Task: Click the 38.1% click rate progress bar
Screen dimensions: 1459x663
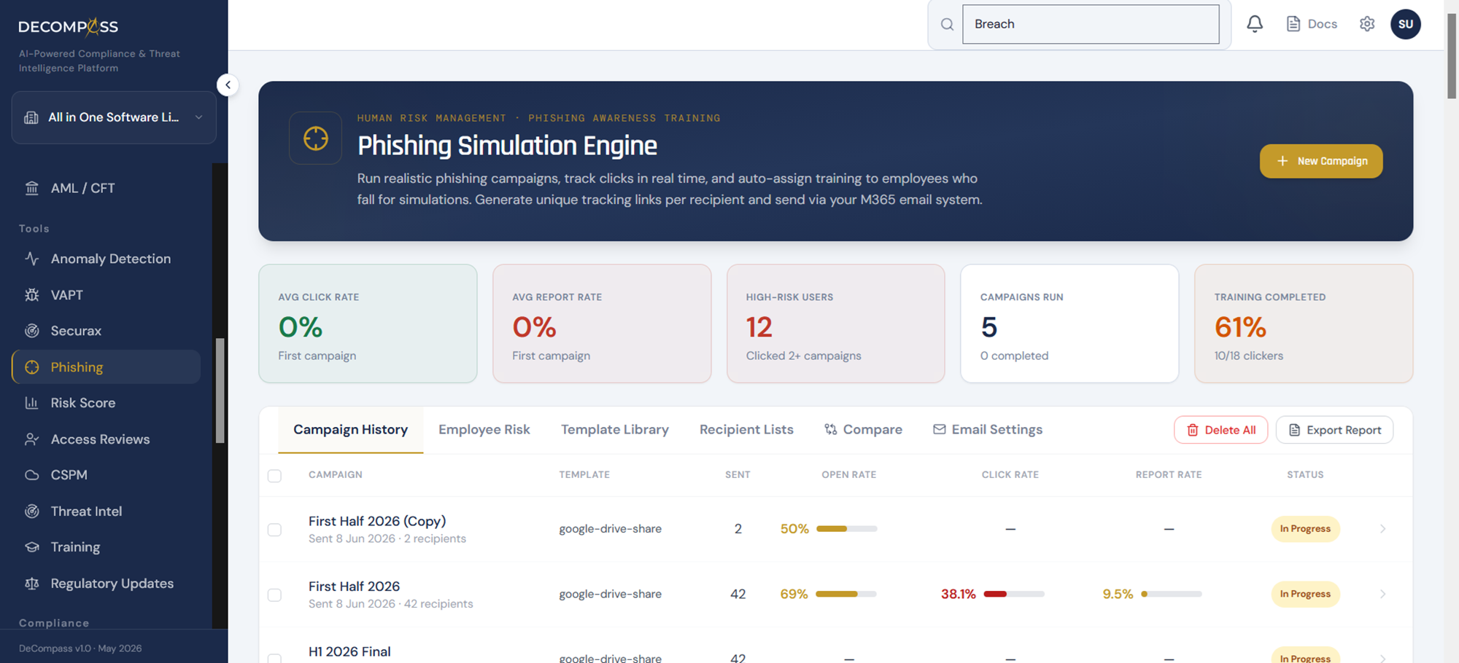Action: tap(1014, 594)
